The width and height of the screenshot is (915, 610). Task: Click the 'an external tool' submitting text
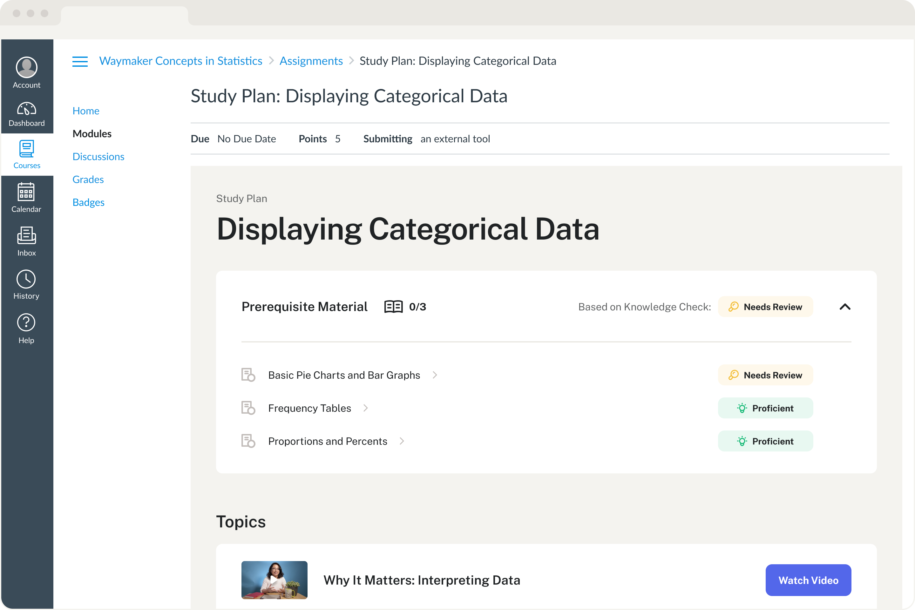(455, 139)
